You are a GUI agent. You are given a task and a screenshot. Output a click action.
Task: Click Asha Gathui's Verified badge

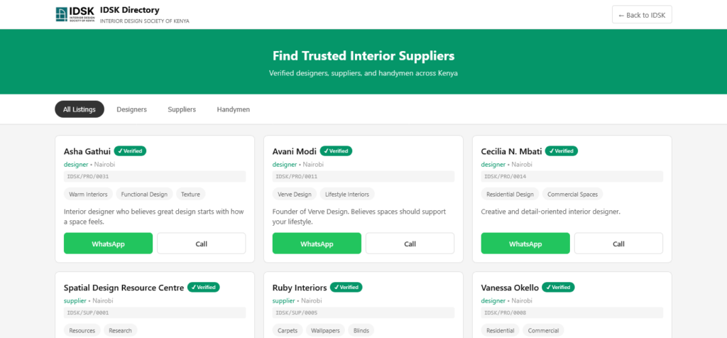tap(130, 151)
